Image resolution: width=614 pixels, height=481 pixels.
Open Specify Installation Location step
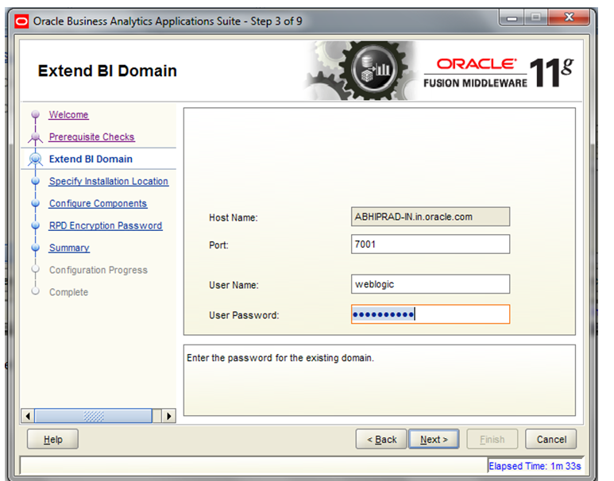(x=109, y=181)
